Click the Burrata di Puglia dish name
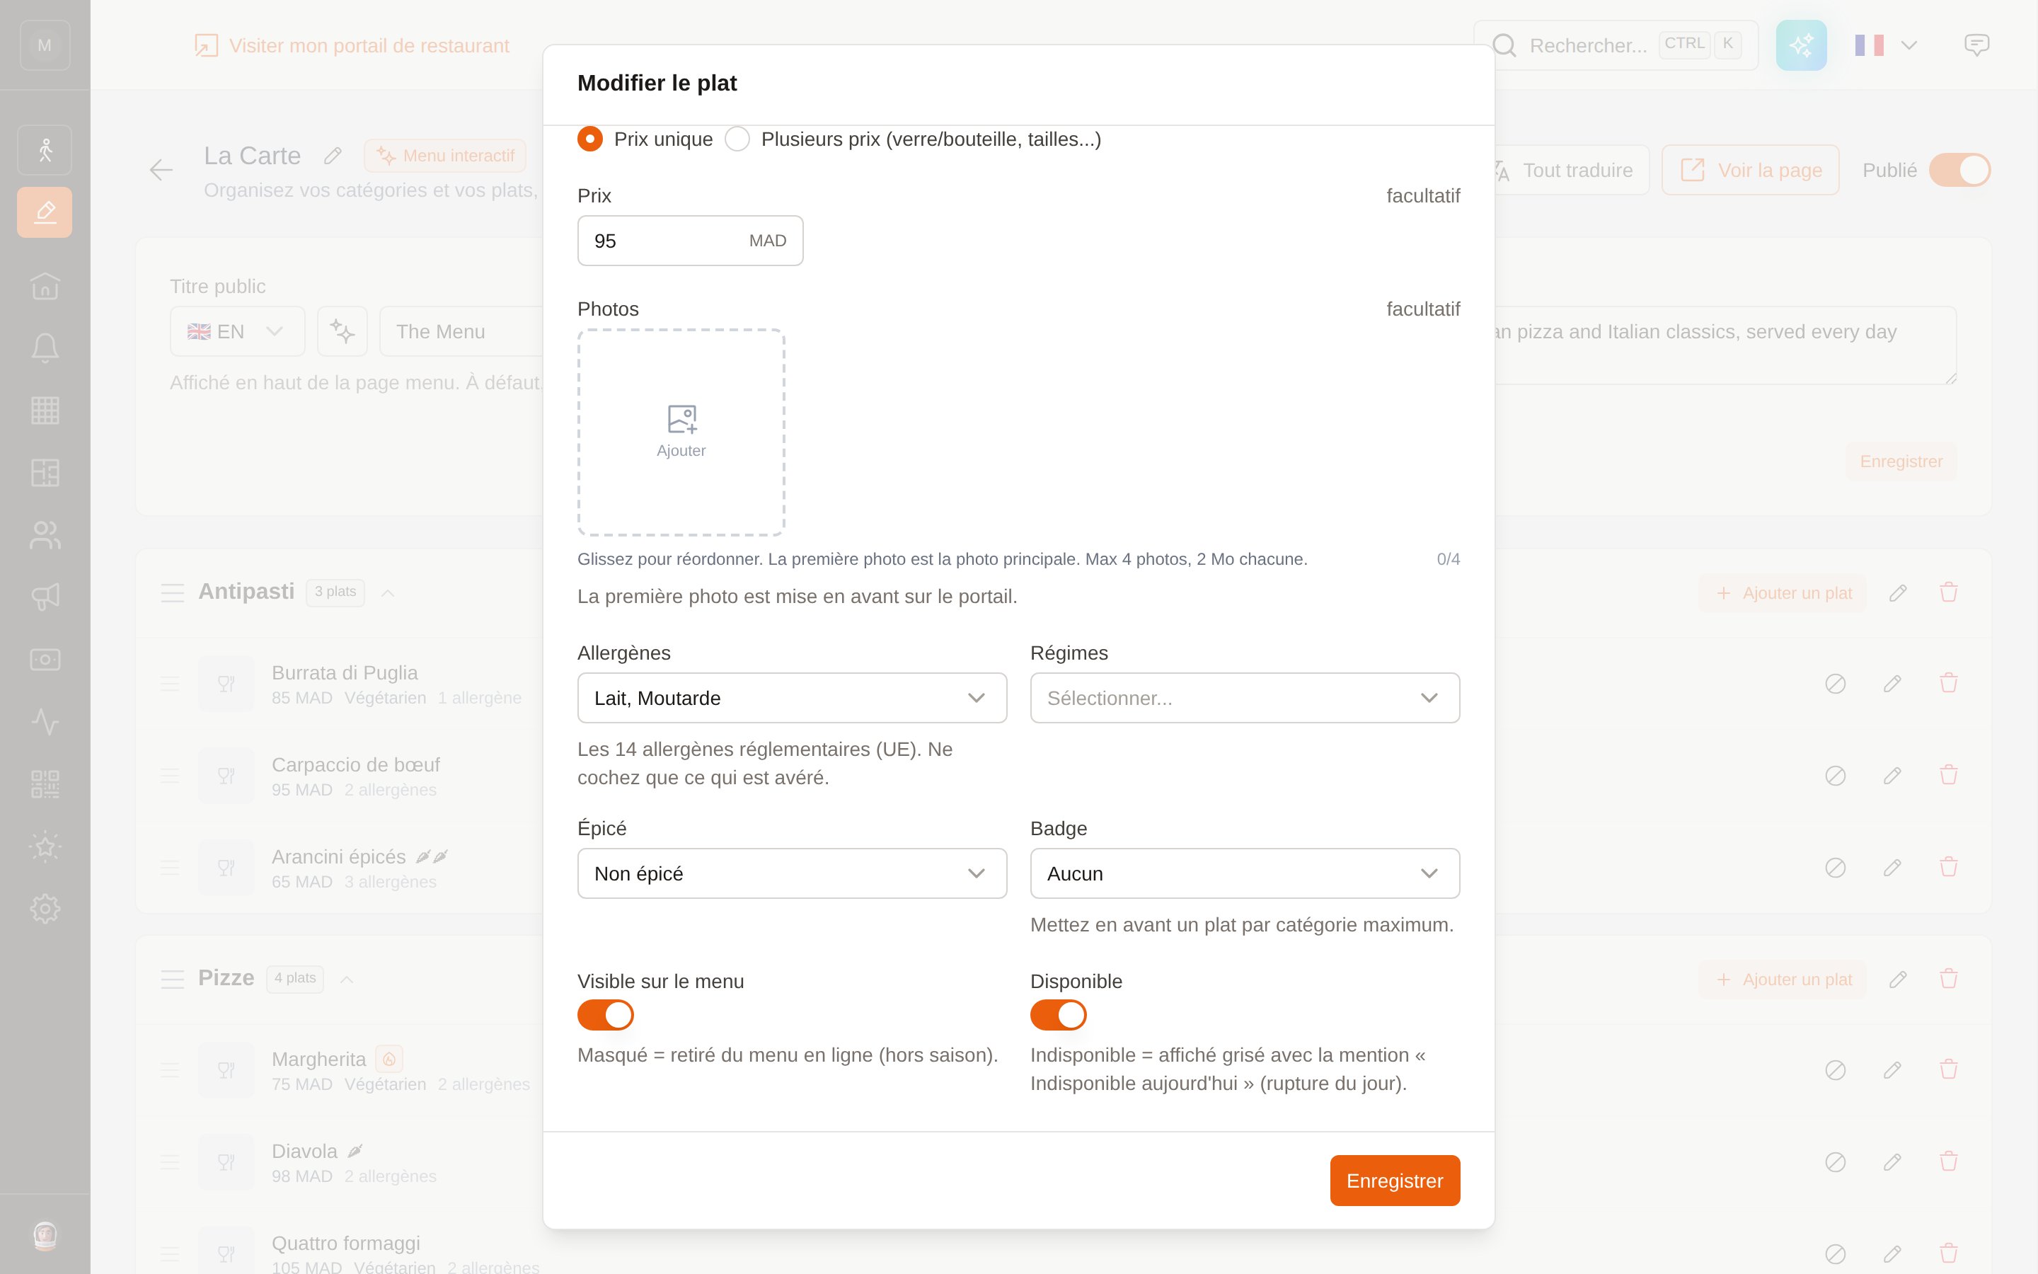 point(345,672)
